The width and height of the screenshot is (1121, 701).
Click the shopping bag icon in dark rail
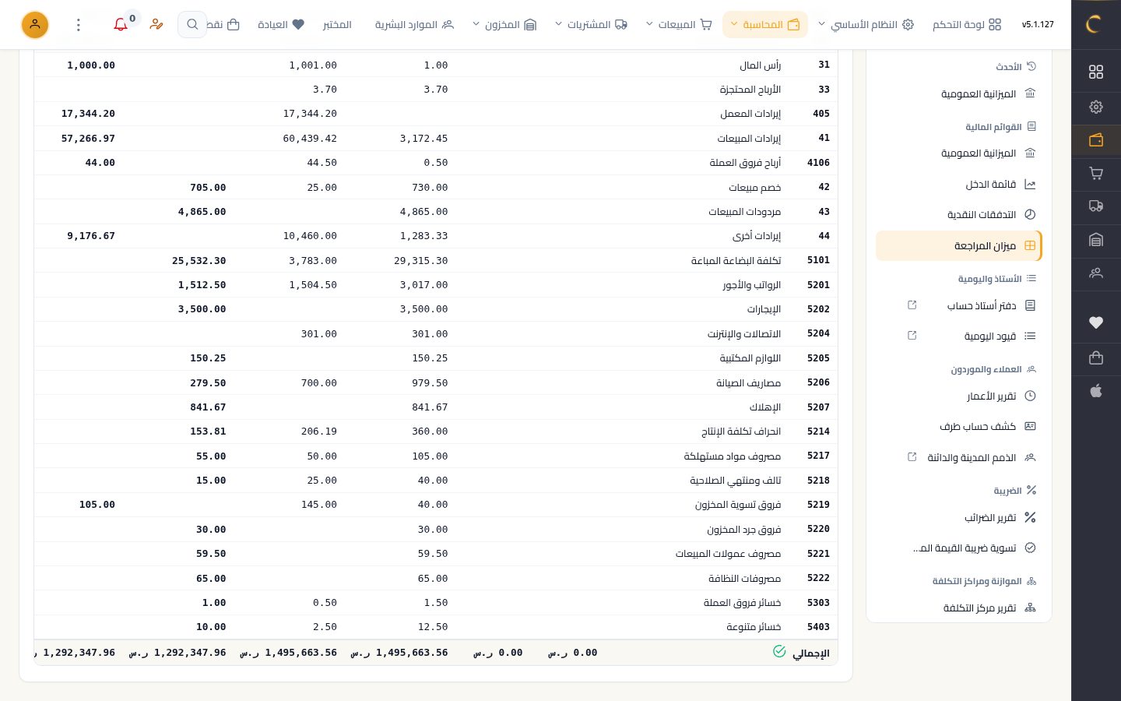pyautogui.click(x=1096, y=358)
